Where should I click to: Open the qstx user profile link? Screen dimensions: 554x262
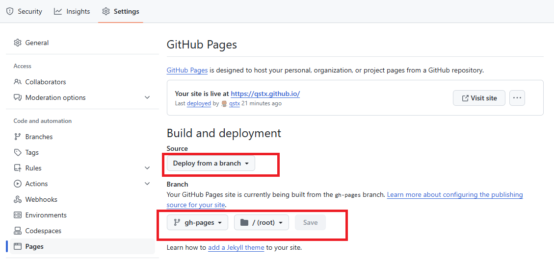pyautogui.click(x=235, y=104)
